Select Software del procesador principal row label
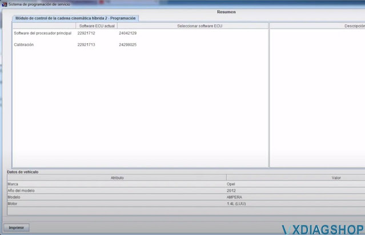365x235 pixels. [43, 33]
